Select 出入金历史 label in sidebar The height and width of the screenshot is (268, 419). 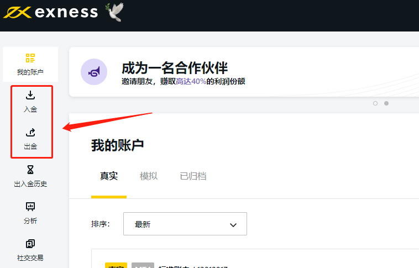pos(30,184)
